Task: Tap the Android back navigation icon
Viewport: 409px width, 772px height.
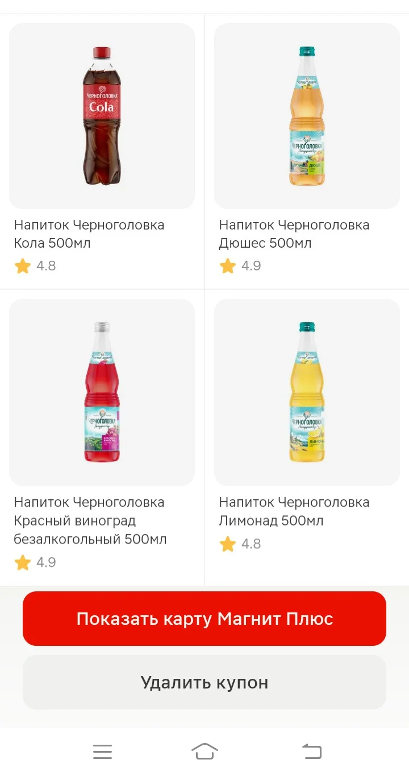Action: pos(312,752)
